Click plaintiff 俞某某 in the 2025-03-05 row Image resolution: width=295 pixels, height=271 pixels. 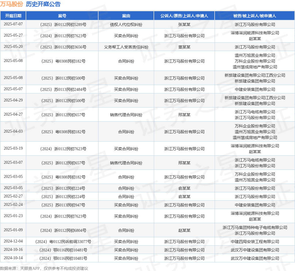click(x=184, y=188)
